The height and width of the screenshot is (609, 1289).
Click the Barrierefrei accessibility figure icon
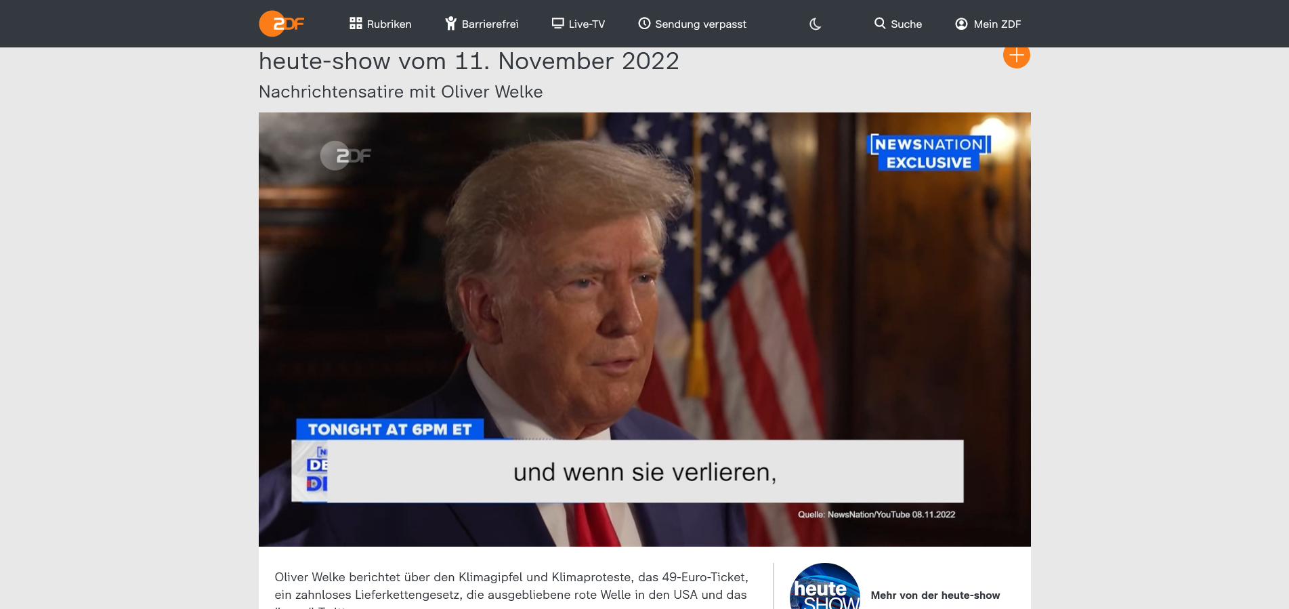[x=450, y=24]
